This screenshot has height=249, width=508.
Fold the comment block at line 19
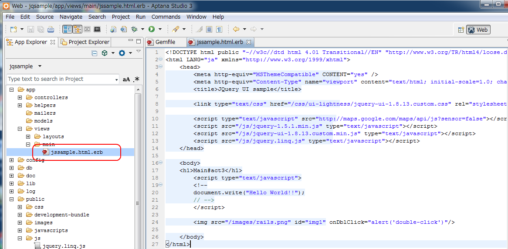coord(161,185)
